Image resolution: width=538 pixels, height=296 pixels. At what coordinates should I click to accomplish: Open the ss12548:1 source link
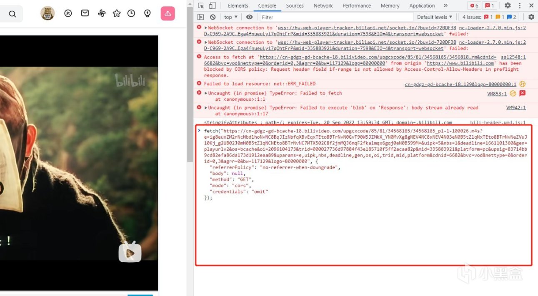pyautogui.click(x=513, y=57)
